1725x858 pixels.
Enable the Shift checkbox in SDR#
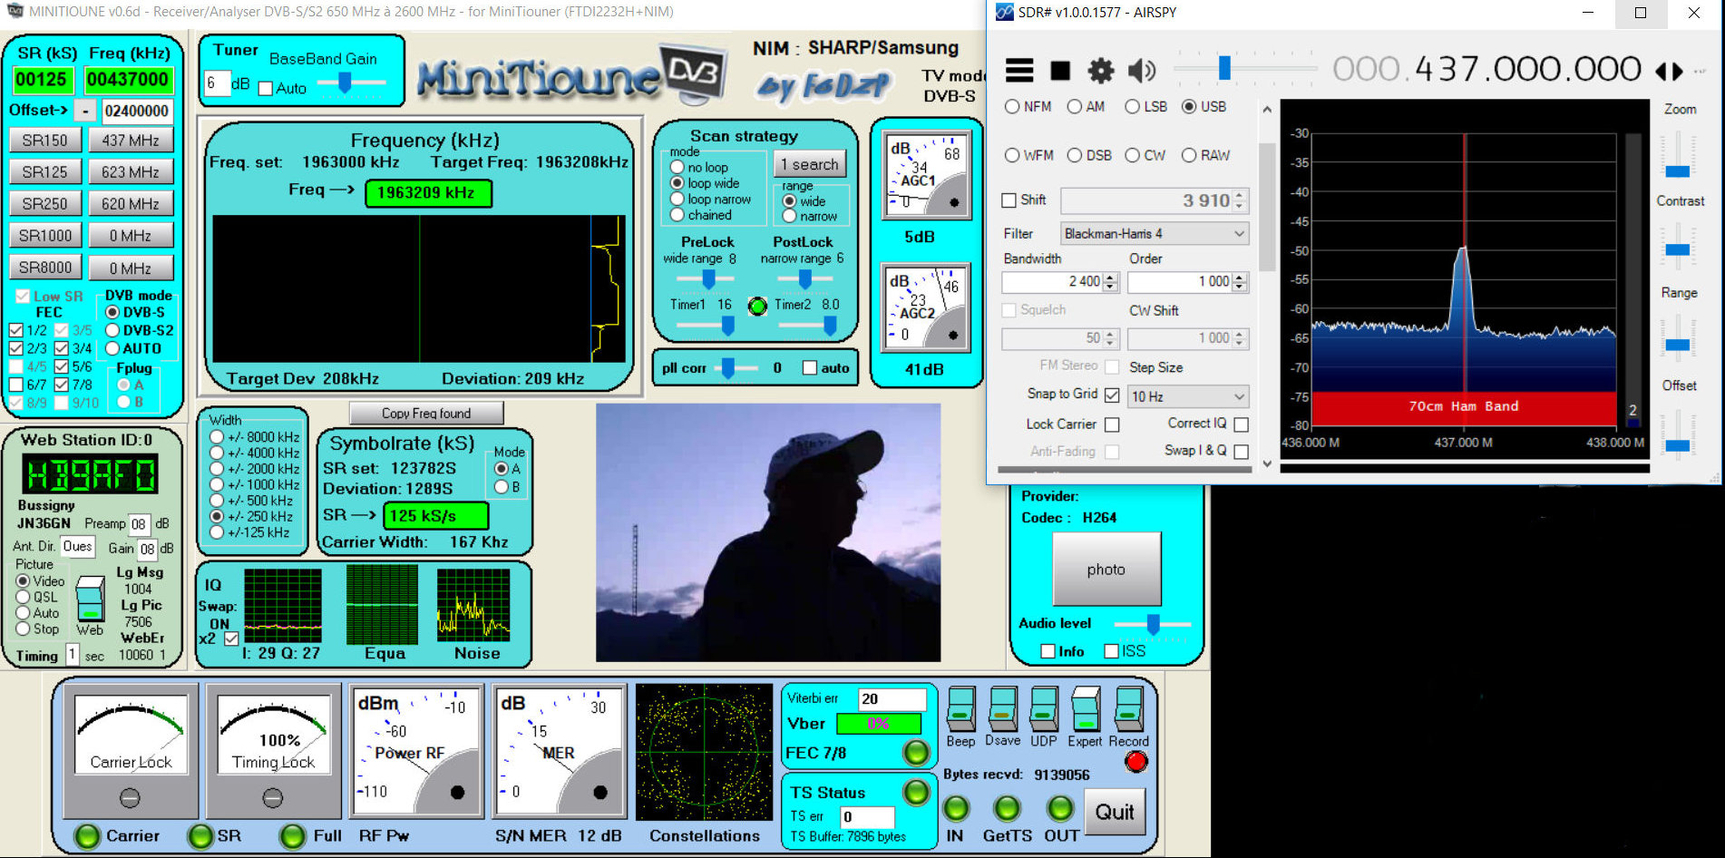point(1009,200)
